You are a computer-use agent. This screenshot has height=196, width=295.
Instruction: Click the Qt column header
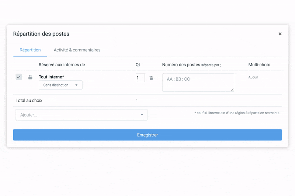(x=138, y=65)
